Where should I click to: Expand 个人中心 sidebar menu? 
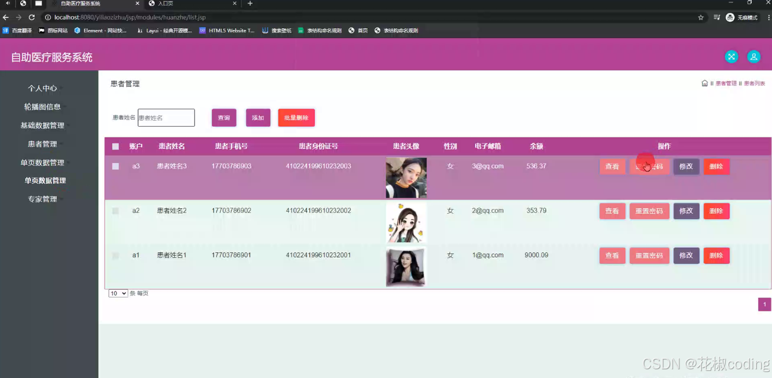[42, 88]
